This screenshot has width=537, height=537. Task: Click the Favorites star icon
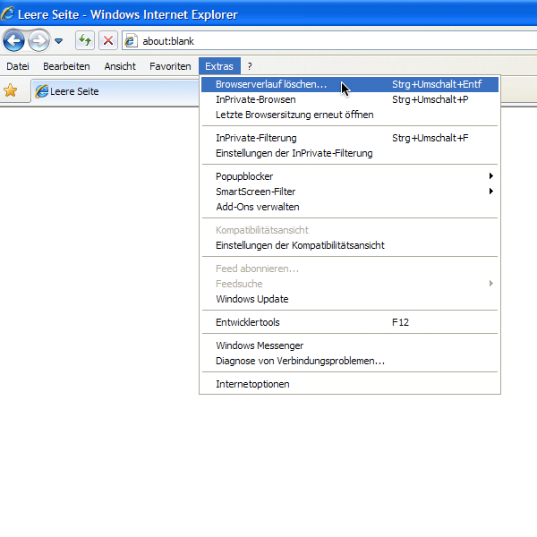tap(10, 90)
